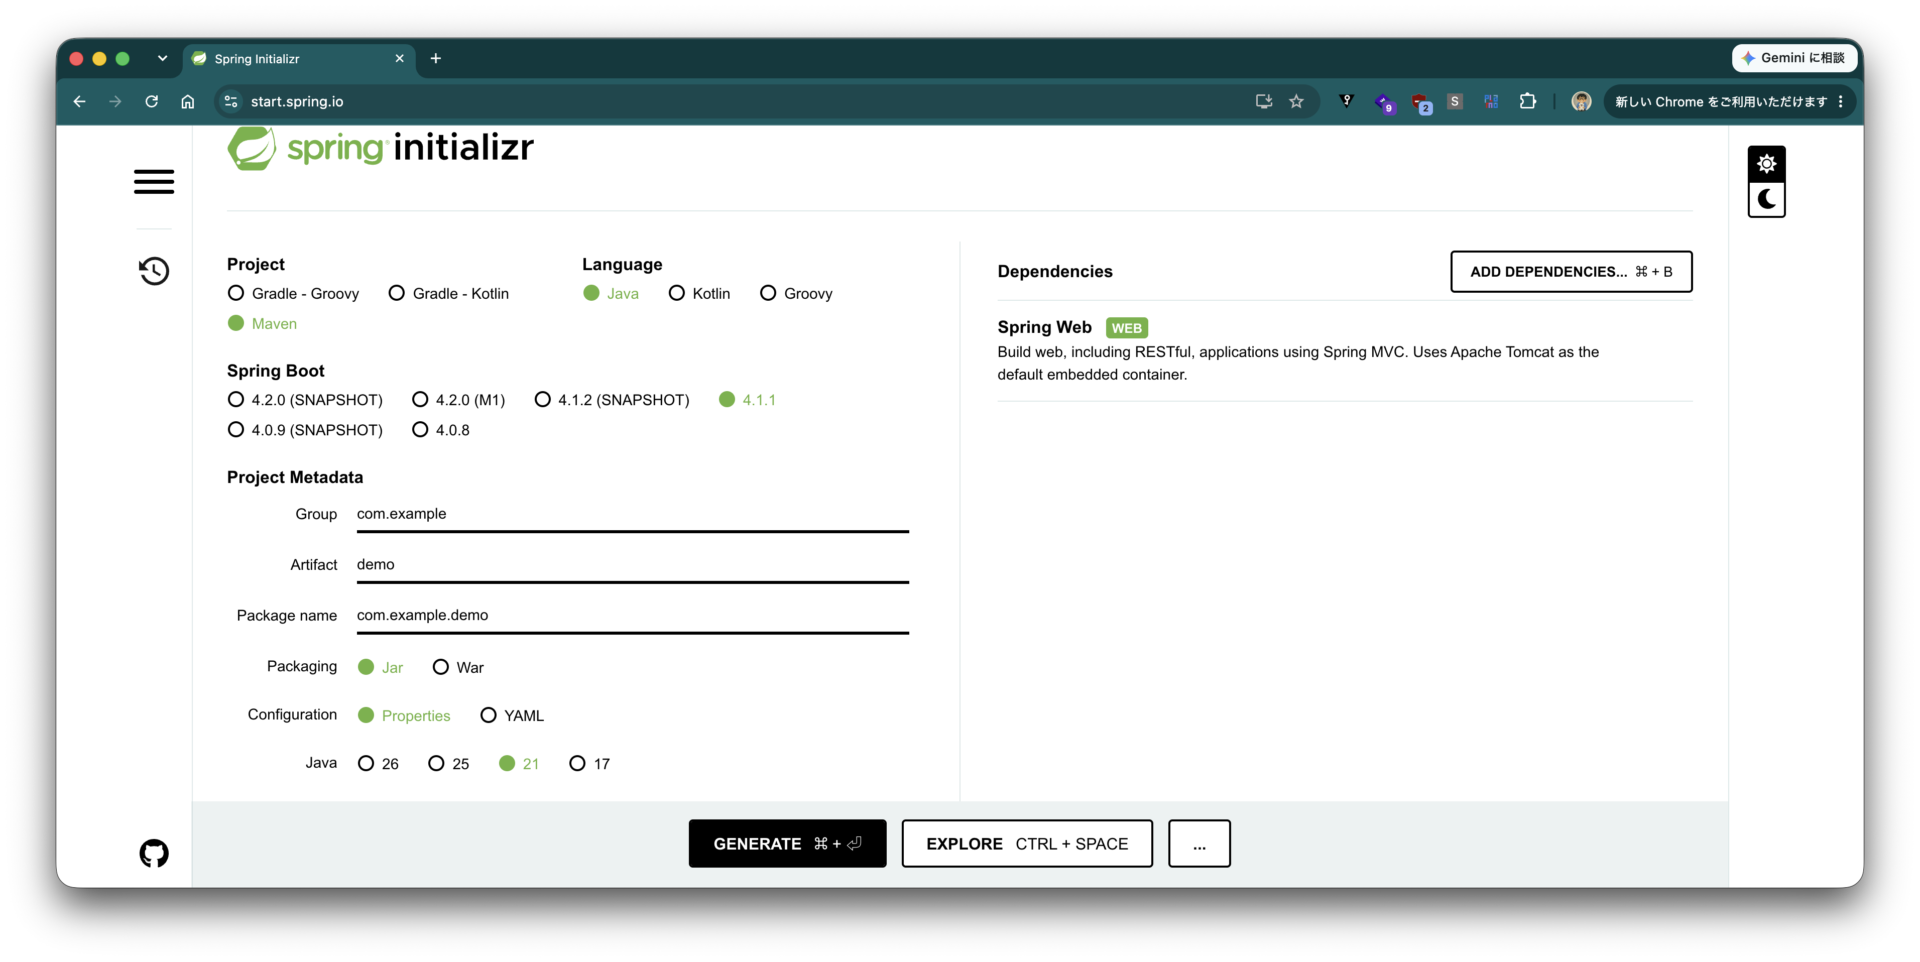Open the Extensions puzzle icon
The width and height of the screenshot is (1920, 962).
pyautogui.click(x=1527, y=101)
